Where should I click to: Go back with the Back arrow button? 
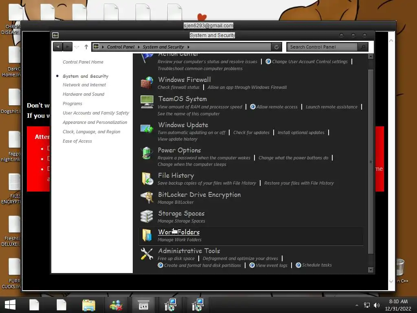(58, 47)
